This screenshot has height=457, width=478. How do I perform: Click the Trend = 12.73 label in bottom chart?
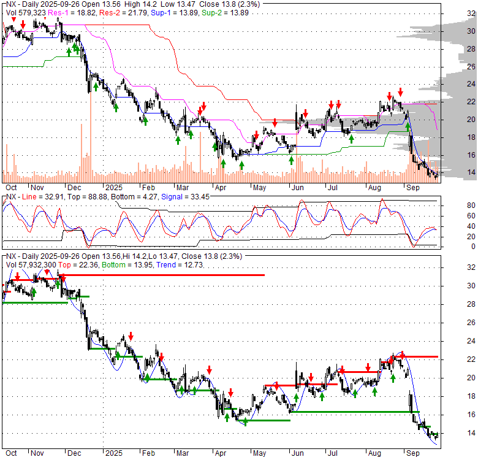[180, 265]
